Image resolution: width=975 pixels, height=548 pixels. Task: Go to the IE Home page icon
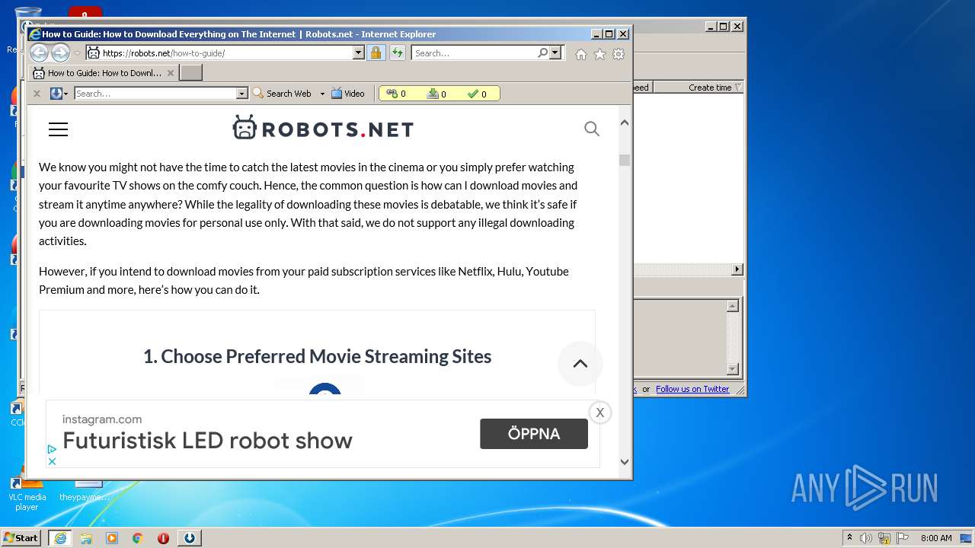tap(581, 54)
